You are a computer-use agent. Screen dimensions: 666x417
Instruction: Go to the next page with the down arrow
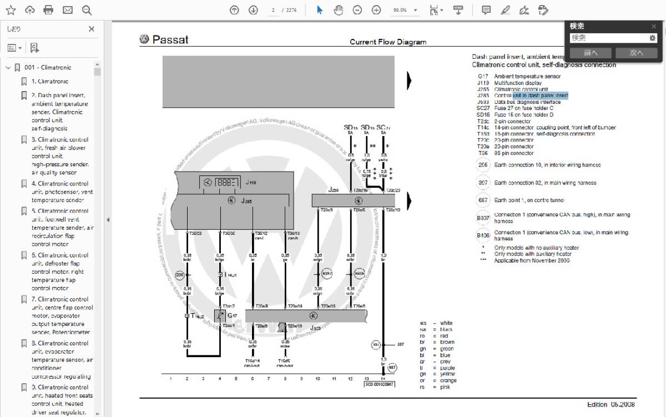tap(253, 10)
